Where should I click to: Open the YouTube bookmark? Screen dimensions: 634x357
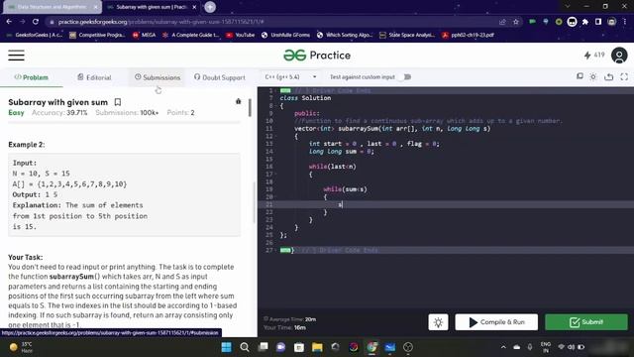pos(240,35)
